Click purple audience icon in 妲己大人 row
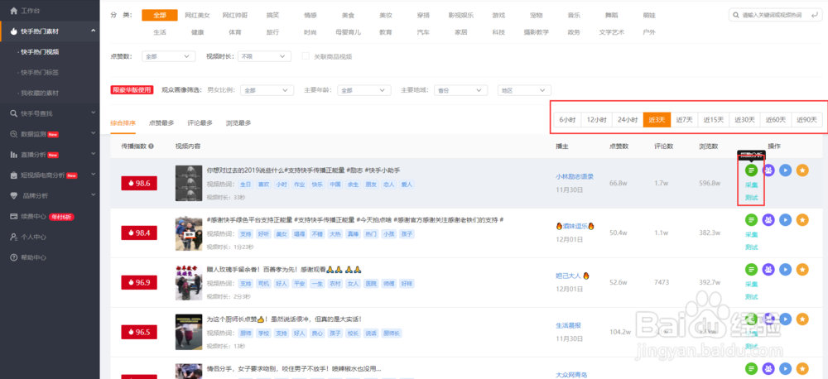The image size is (828, 379). click(x=768, y=269)
